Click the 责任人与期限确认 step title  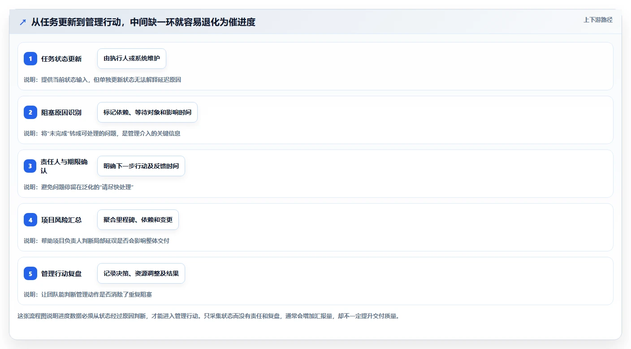click(65, 166)
